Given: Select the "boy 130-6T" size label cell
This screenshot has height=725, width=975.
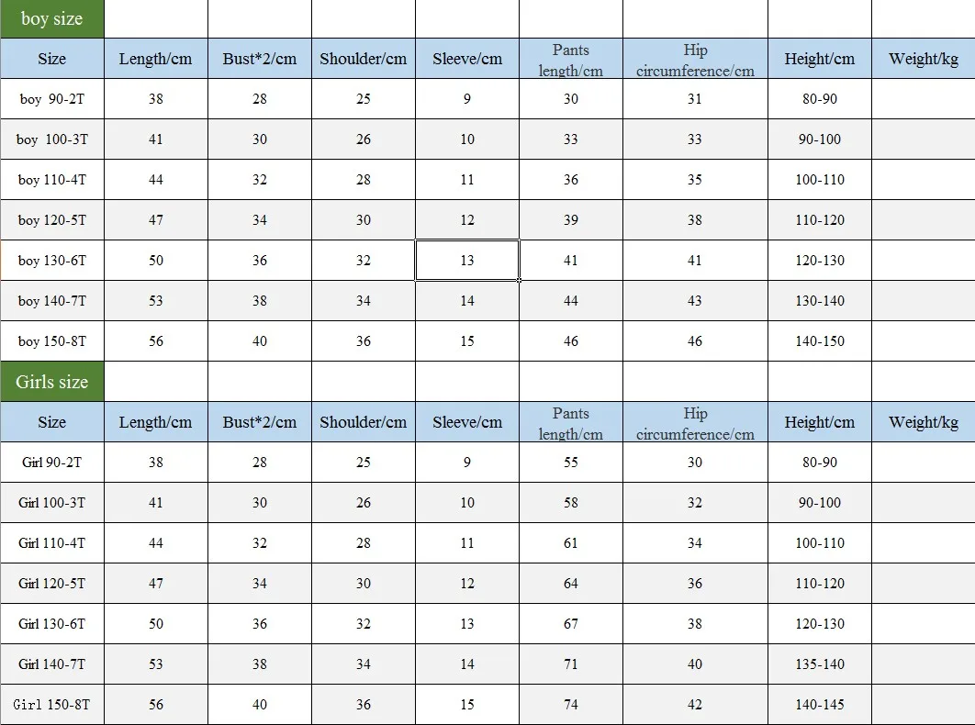Looking at the screenshot, I should [x=52, y=261].
